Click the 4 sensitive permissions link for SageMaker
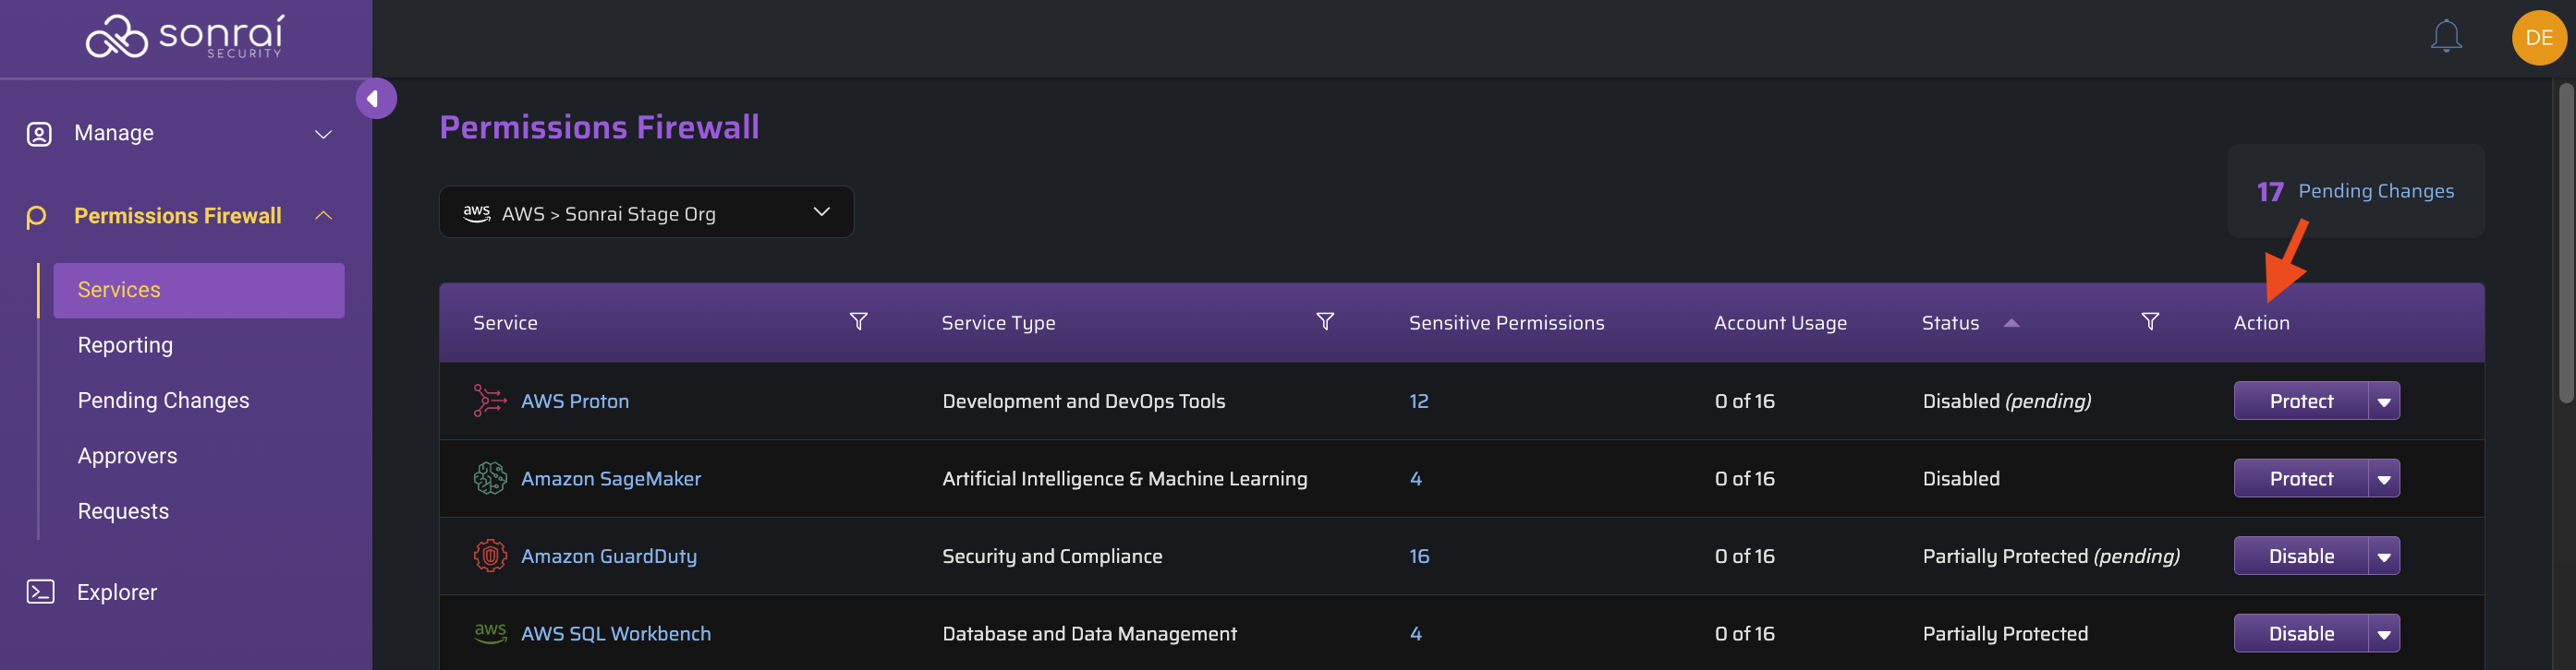 (1415, 479)
